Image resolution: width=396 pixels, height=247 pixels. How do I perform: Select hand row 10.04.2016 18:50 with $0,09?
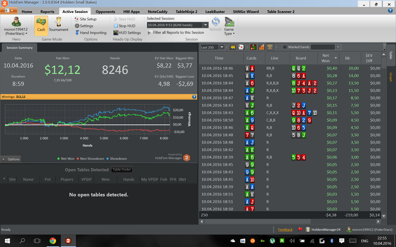coord(290,120)
